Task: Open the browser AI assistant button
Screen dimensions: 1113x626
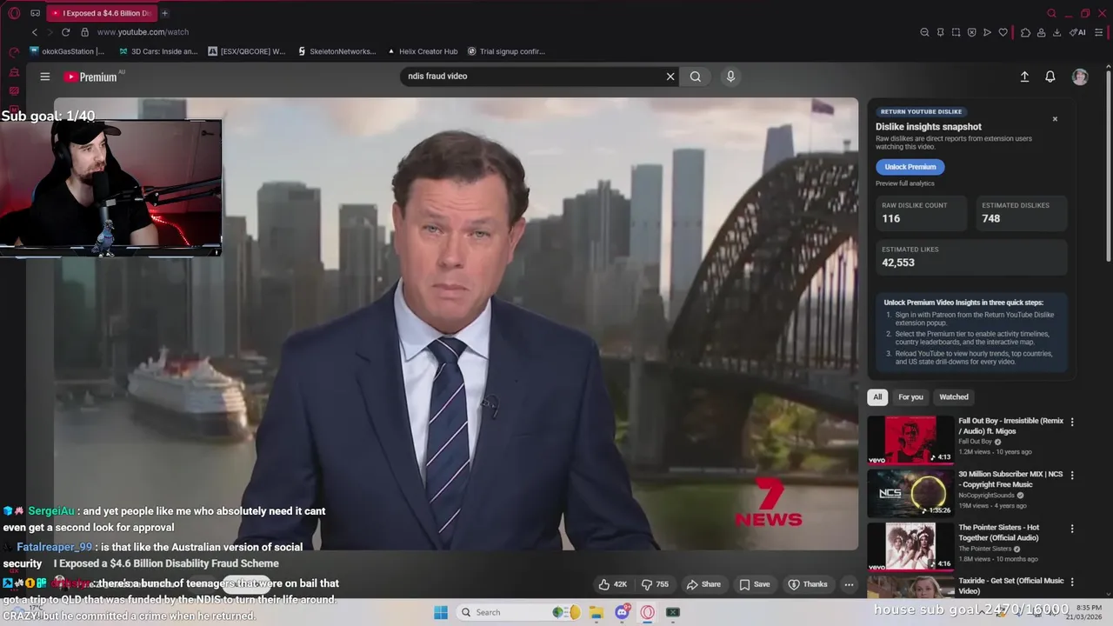Action: [x=1077, y=32]
